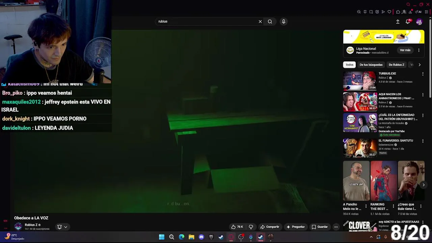This screenshot has width=432, height=243.
Task: Open soy ADICTO a las APUESTAAAS video
Action: (x=399, y=222)
